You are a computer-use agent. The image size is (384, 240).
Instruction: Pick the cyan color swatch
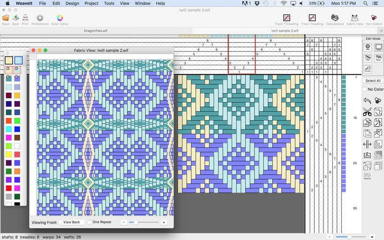pos(9,129)
